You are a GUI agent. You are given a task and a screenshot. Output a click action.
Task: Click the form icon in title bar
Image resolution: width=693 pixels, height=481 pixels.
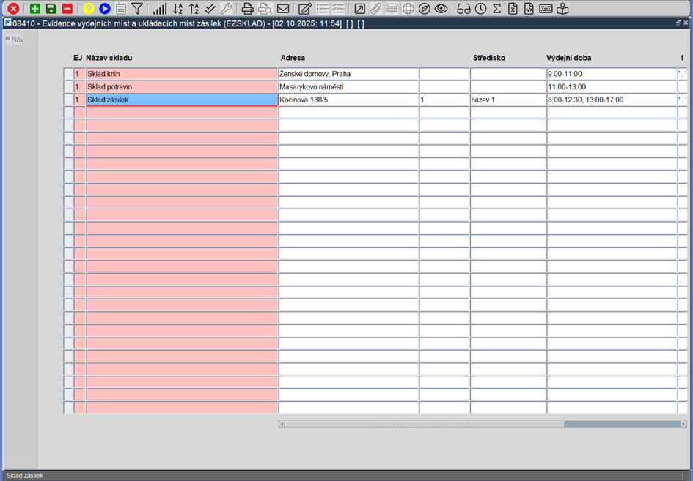coord(7,23)
